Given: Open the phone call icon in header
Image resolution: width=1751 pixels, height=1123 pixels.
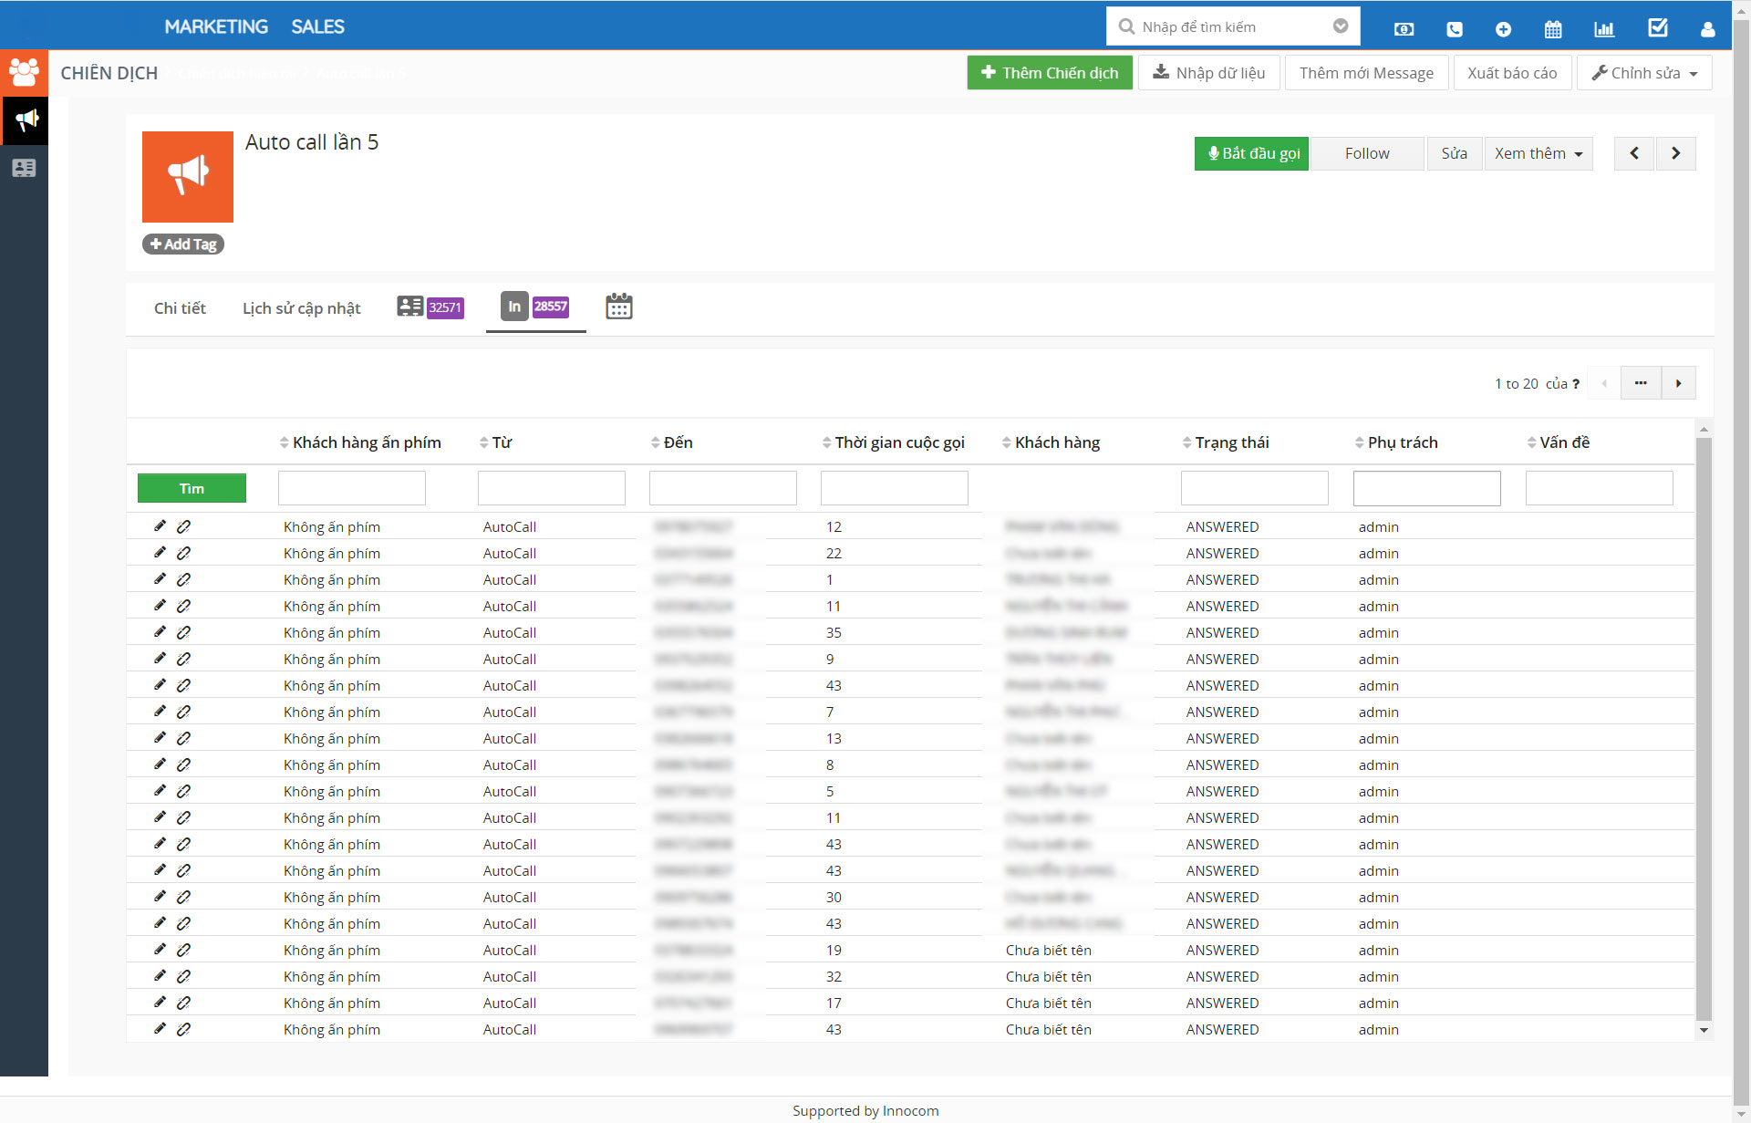Looking at the screenshot, I should 1455,29.
